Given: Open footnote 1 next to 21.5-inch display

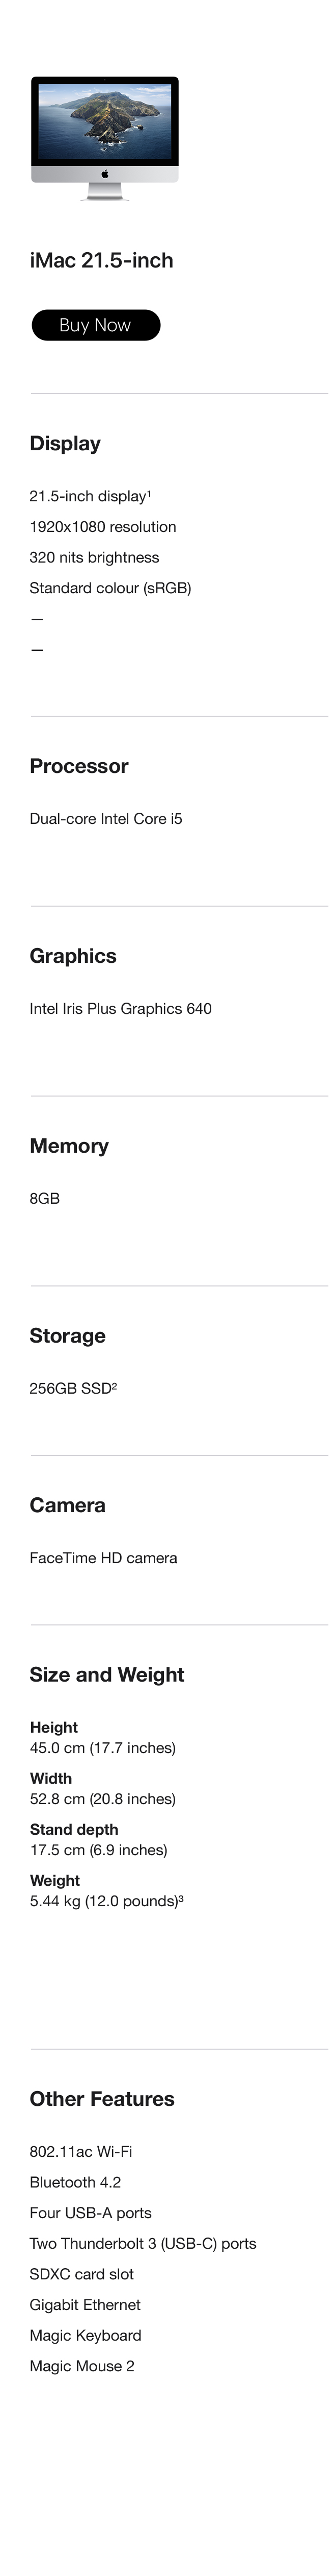Looking at the screenshot, I should [150, 493].
